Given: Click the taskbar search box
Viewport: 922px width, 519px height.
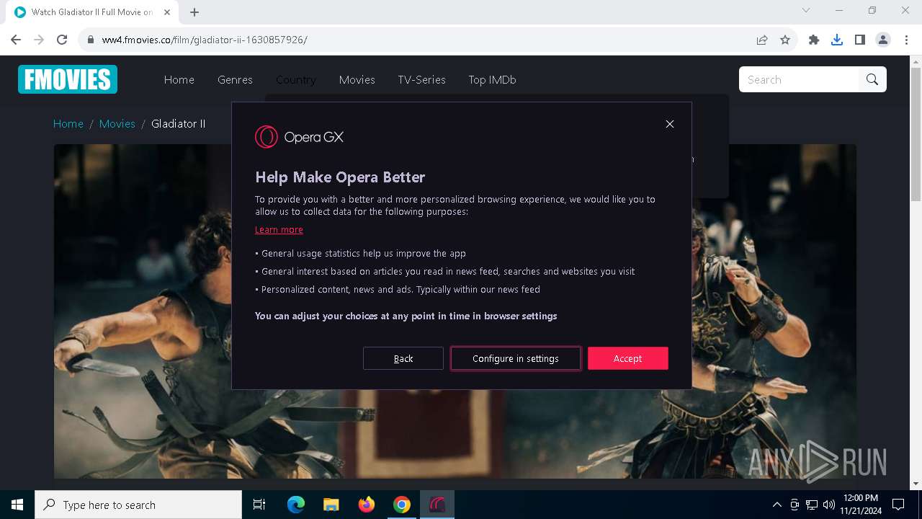Looking at the screenshot, I should click(138, 505).
